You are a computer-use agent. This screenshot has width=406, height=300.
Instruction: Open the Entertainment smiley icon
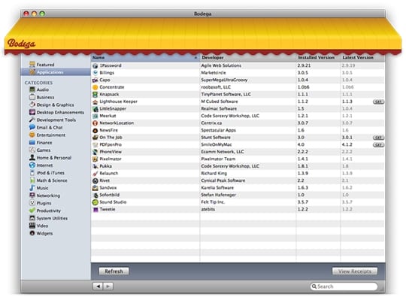point(32,135)
